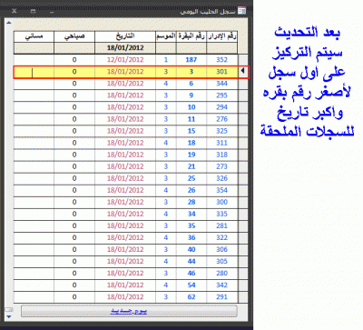
Task: Select the lactation number cell 352
Action: [221, 60]
